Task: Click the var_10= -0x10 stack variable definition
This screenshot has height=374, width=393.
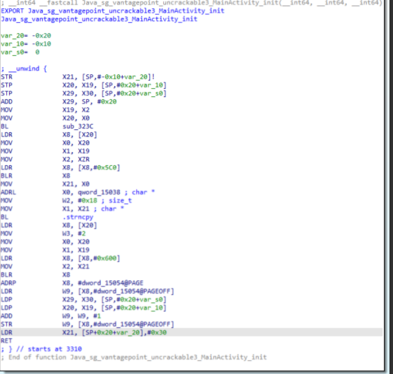Action: point(26,44)
